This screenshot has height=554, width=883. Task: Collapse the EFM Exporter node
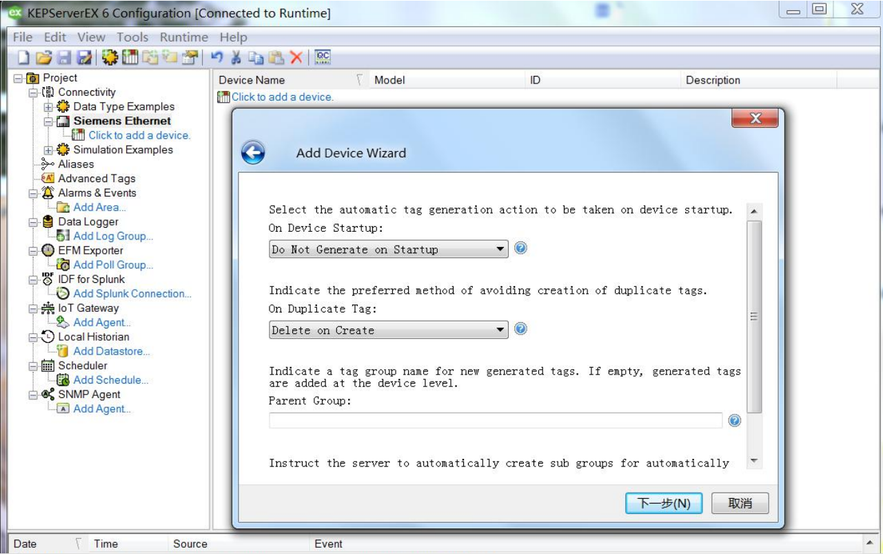click(33, 251)
